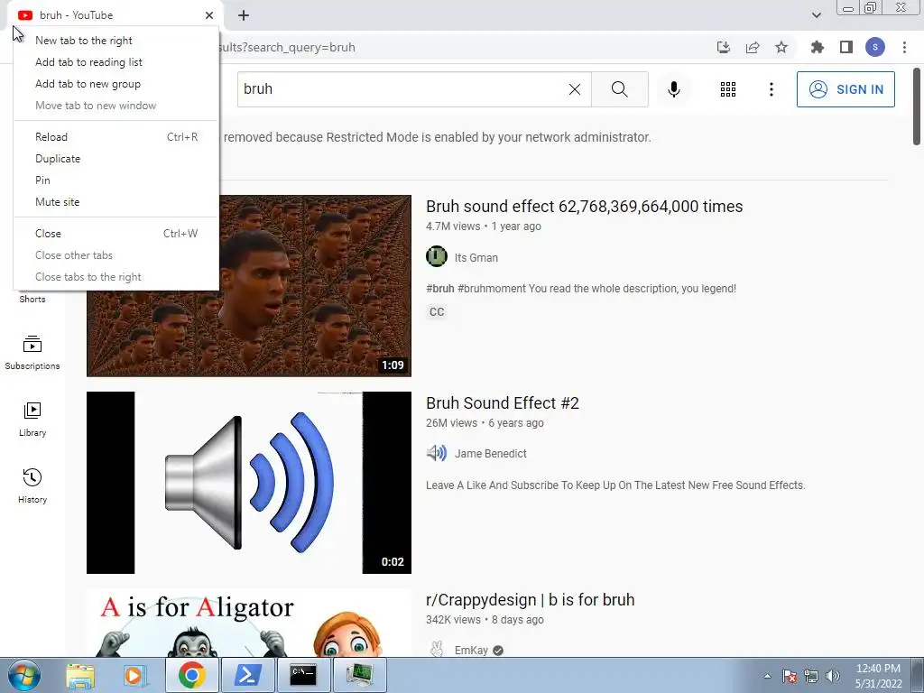Close the bruh YouTube tab with X
The height and width of the screenshot is (693, 924).
tap(209, 15)
